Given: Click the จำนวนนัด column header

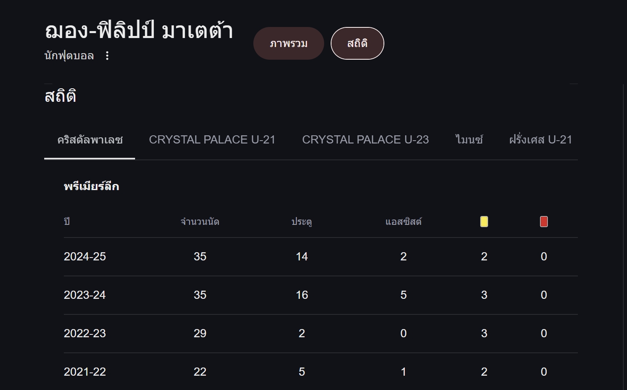Looking at the screenshot, I should [x=200, y=222].
